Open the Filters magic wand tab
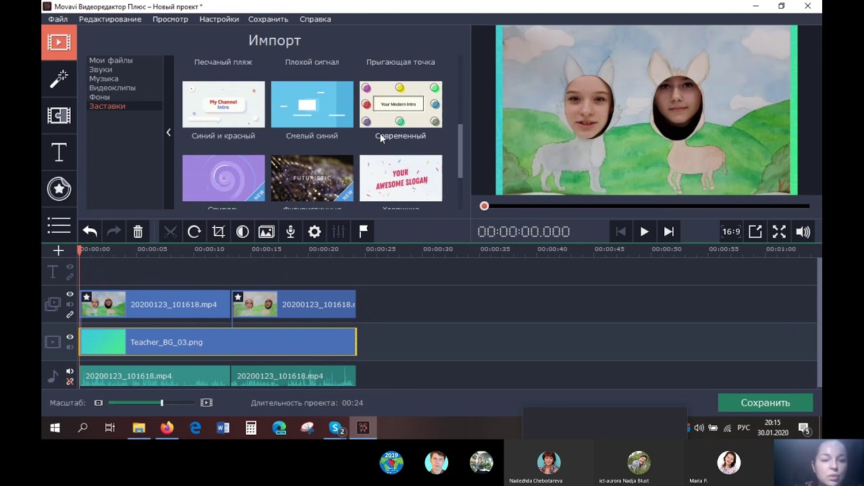The height and width of the screenshot is (486, 864). pyautogui.click(x=59, y=80)
